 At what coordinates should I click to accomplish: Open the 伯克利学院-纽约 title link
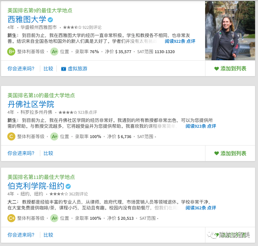click(36, 186)
